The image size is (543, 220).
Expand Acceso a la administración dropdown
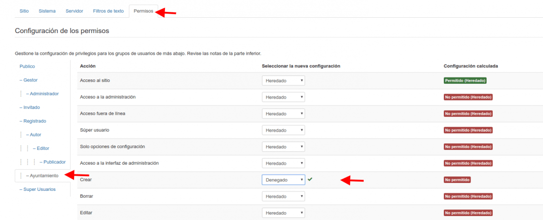(x=283, y=97)
